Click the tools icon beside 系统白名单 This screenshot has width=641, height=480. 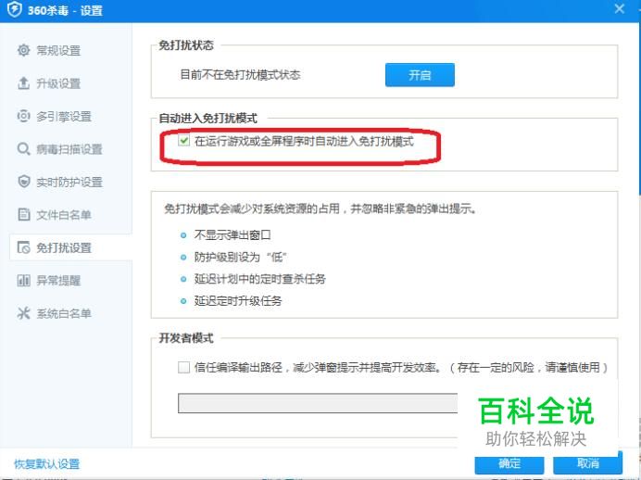24,313
